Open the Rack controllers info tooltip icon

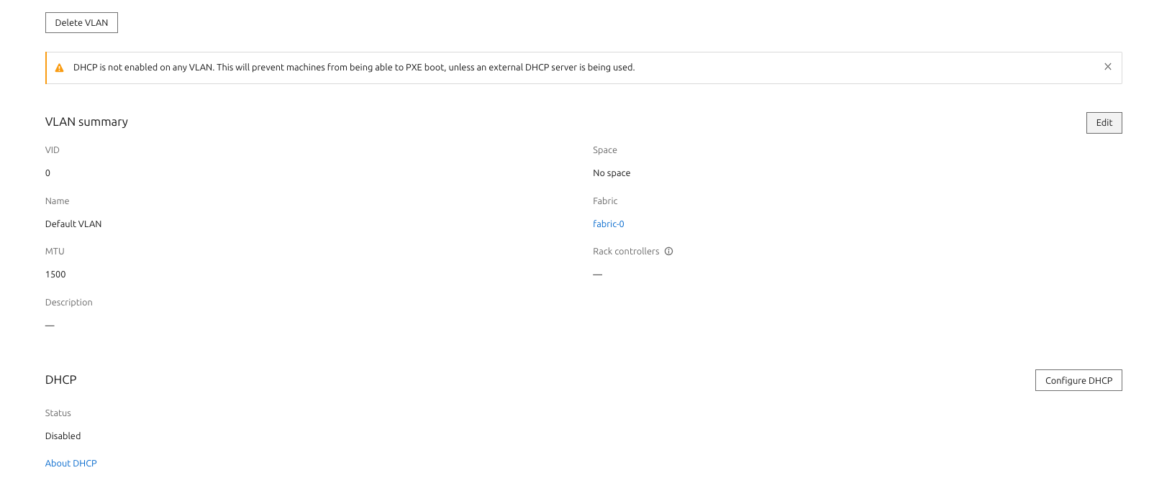tap(668, 252)
